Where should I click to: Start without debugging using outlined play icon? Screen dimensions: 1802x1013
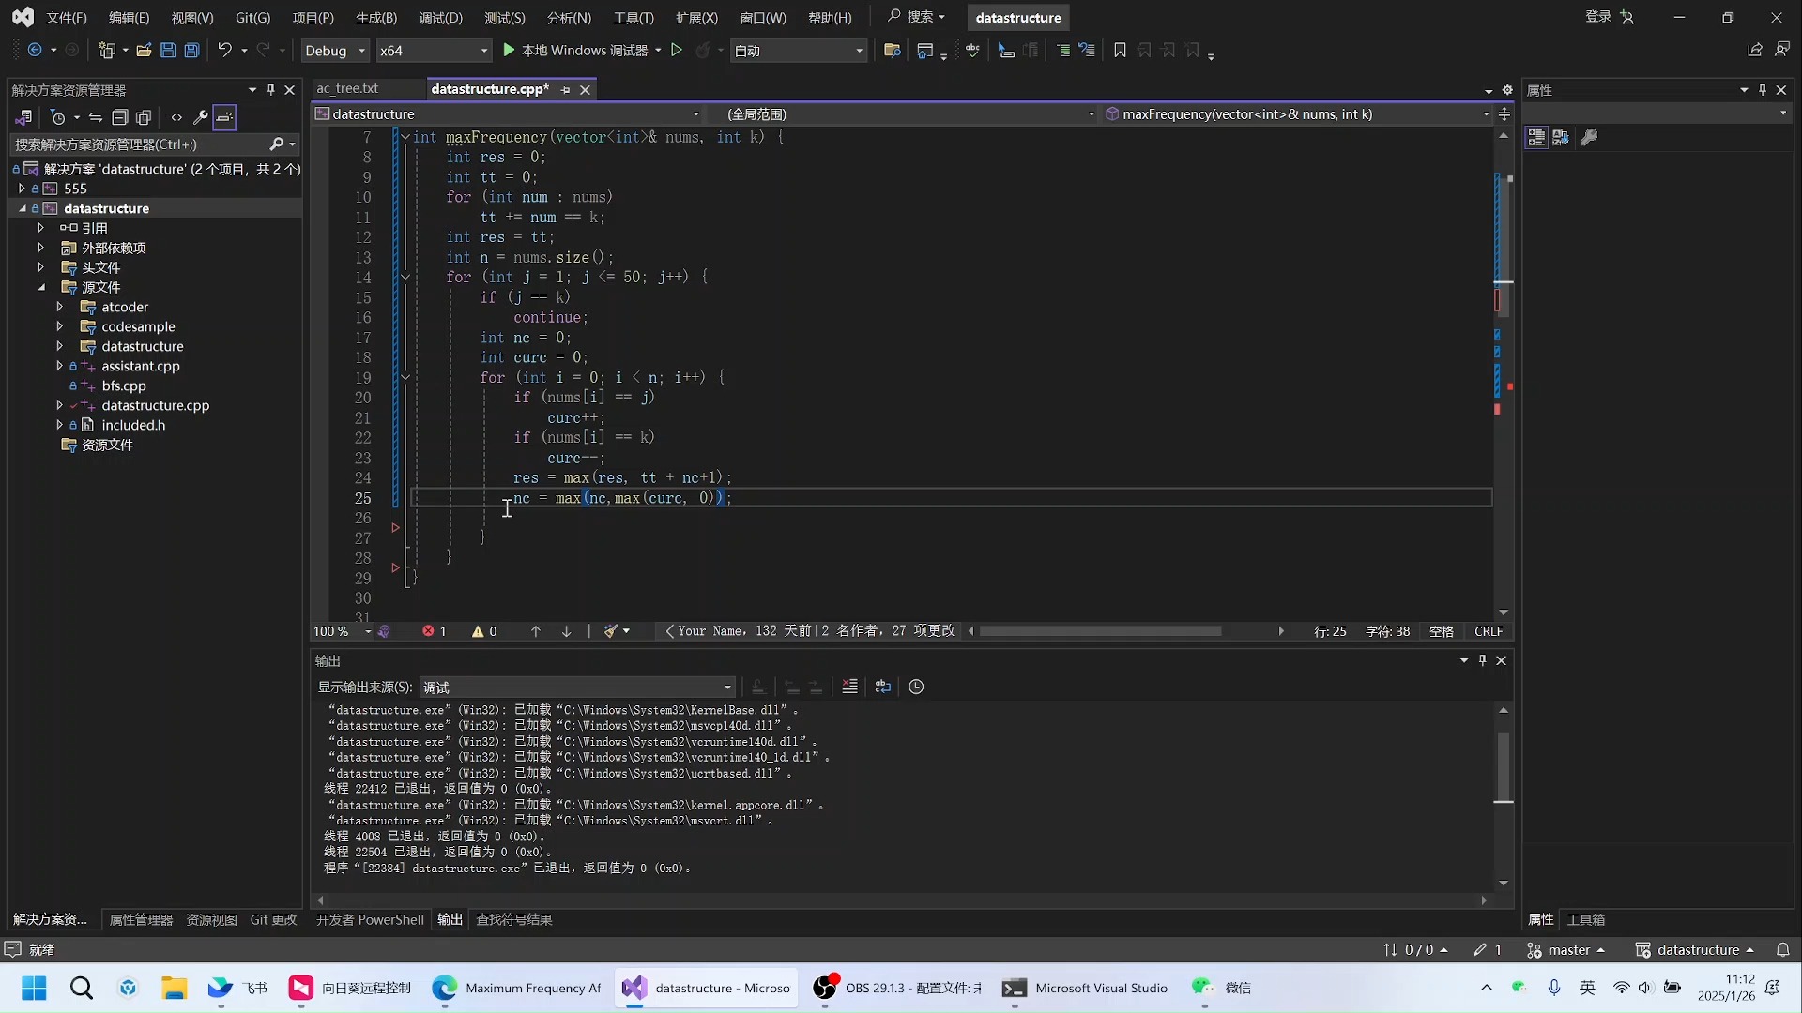pyautogui.click(x=677, y=51)
